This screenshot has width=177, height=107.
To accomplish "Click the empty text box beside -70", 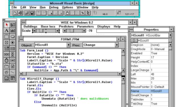I will pos(112,31).
